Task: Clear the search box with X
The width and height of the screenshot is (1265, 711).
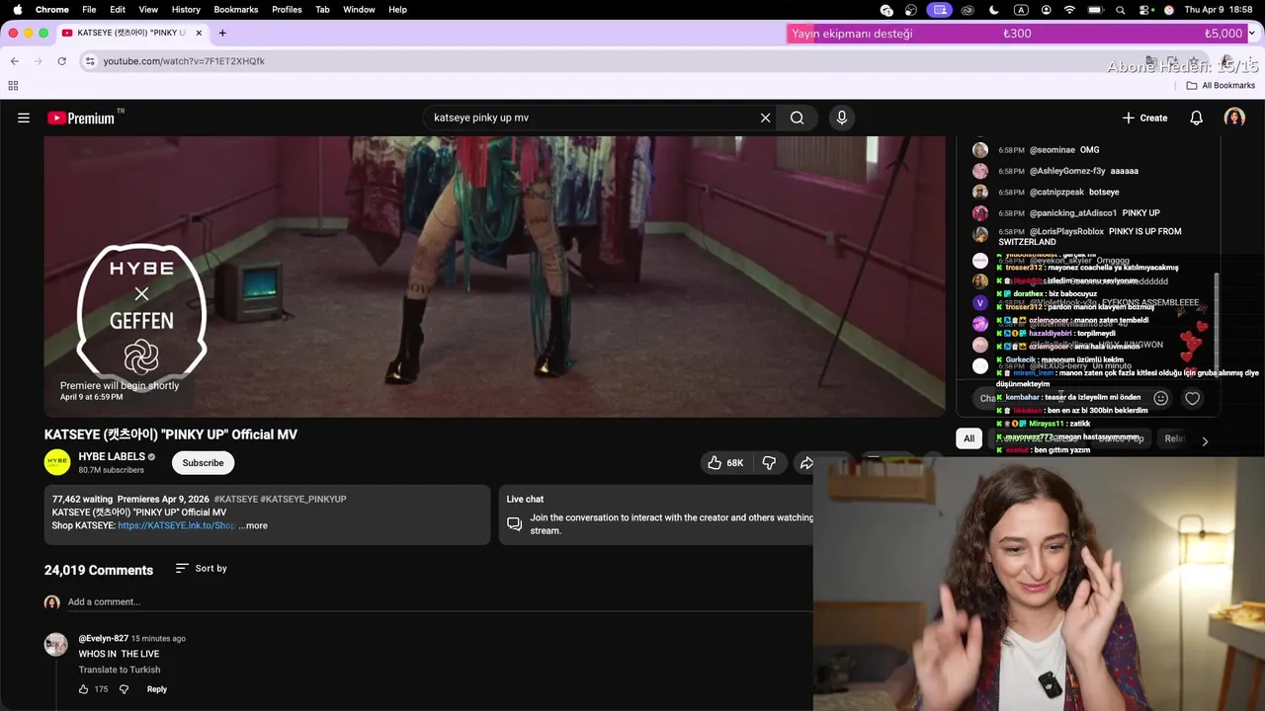Action: (x=765, y=118)
